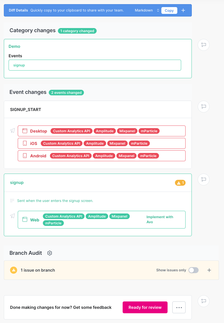Click the branch issue warning icon

[x=14, y=270]
